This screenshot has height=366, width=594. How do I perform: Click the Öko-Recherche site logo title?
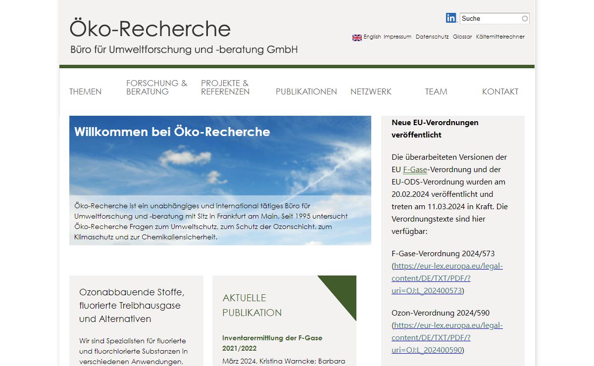coord(150,29)
